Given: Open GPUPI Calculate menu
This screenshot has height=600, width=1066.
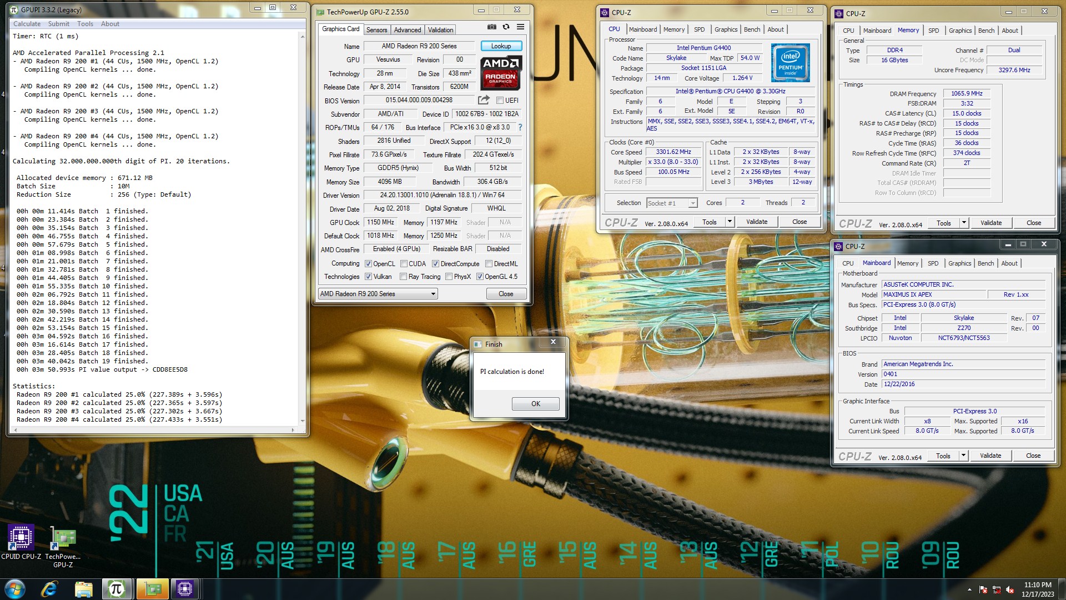Looking at the screenshot, I should click(27, 24).
